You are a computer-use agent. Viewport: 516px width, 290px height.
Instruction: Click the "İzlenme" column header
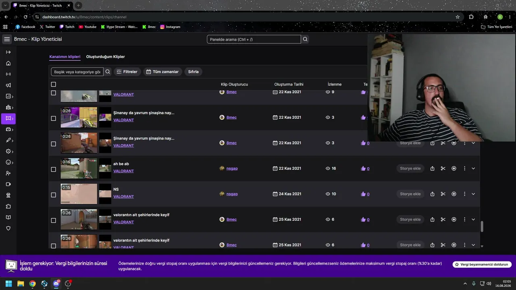click(x=335, y=84)
